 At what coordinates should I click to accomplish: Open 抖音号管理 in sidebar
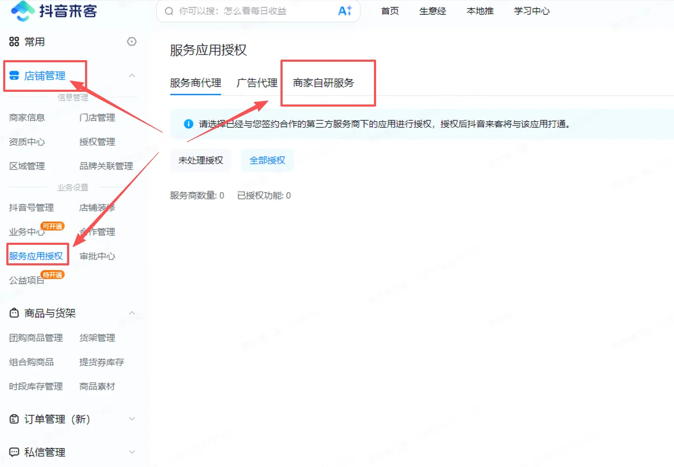31,208
